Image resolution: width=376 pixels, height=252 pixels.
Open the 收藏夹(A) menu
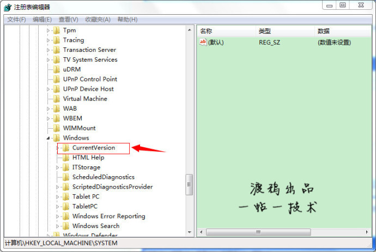98,20
